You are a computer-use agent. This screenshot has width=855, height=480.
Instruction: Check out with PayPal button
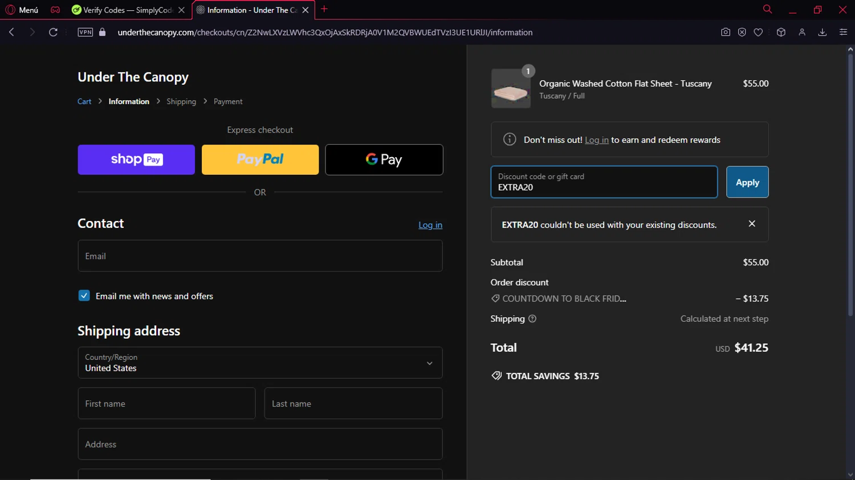[x=260, y=159]
